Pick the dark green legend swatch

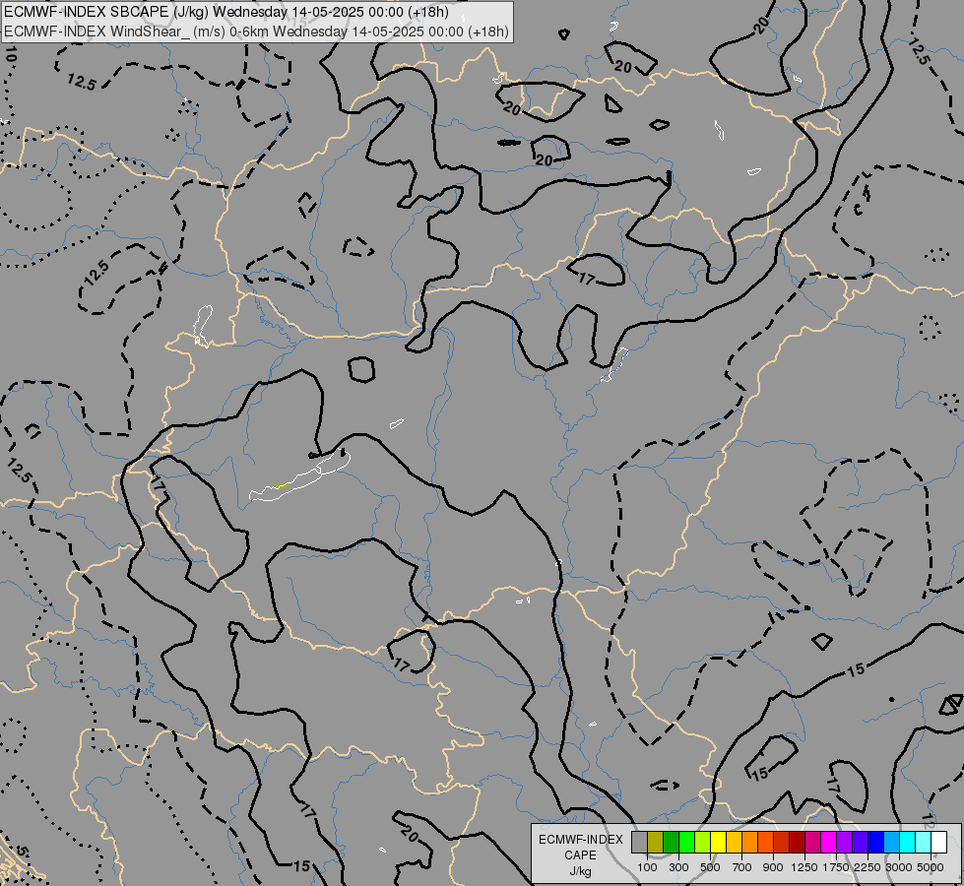pyautogui.click(x=671, y=842)
